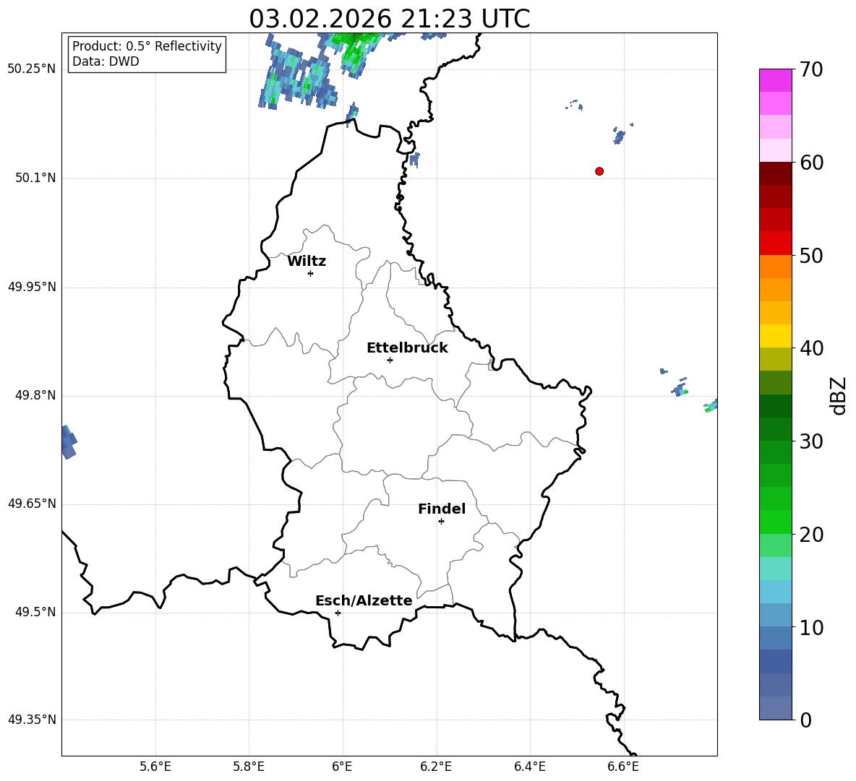Click the small echo near the right edge
856x781 pixels.
[711, 406]
